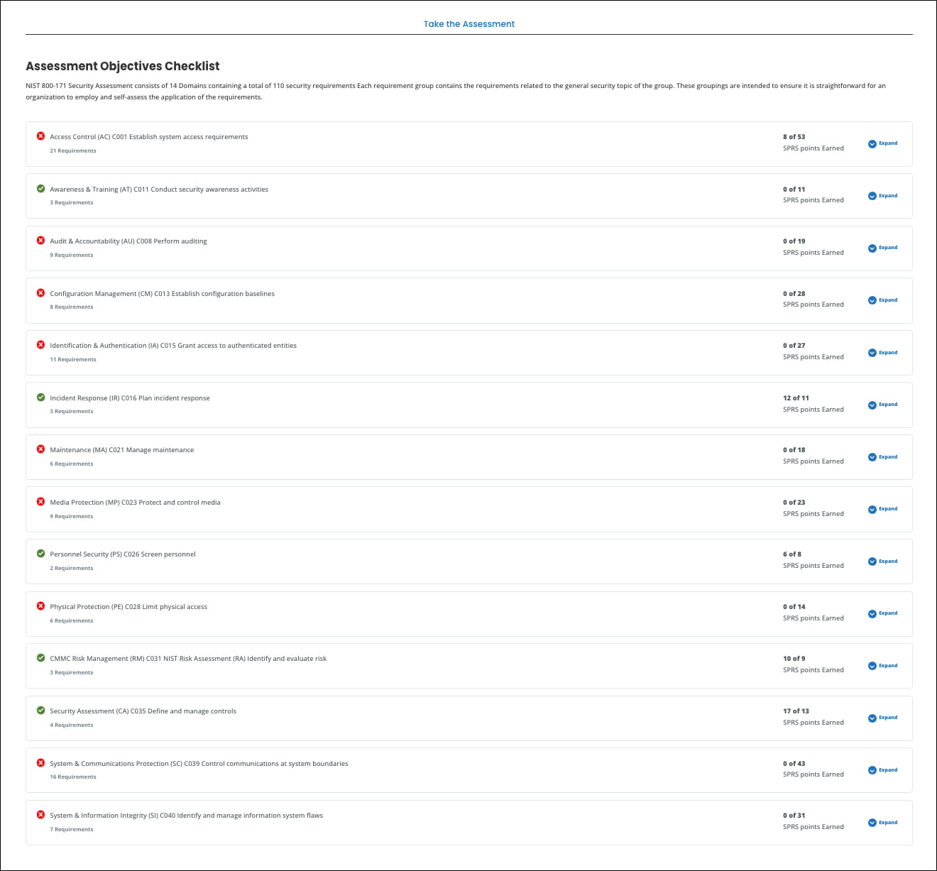Expand the Awareness & Training (AT) section
The height and width of the screenshot is (871, 937).
(x=882, y=196)
